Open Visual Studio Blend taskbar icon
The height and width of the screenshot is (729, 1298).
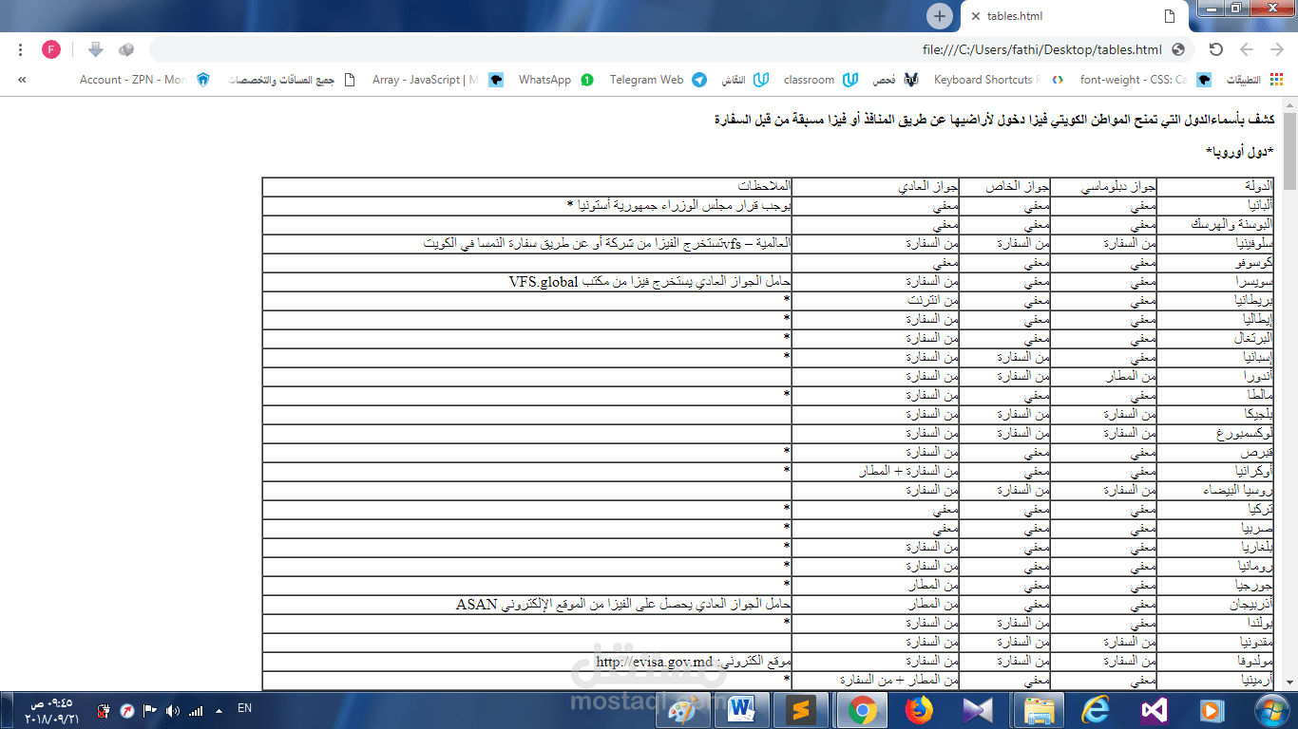pyautogui.click(x=978, y=710)
